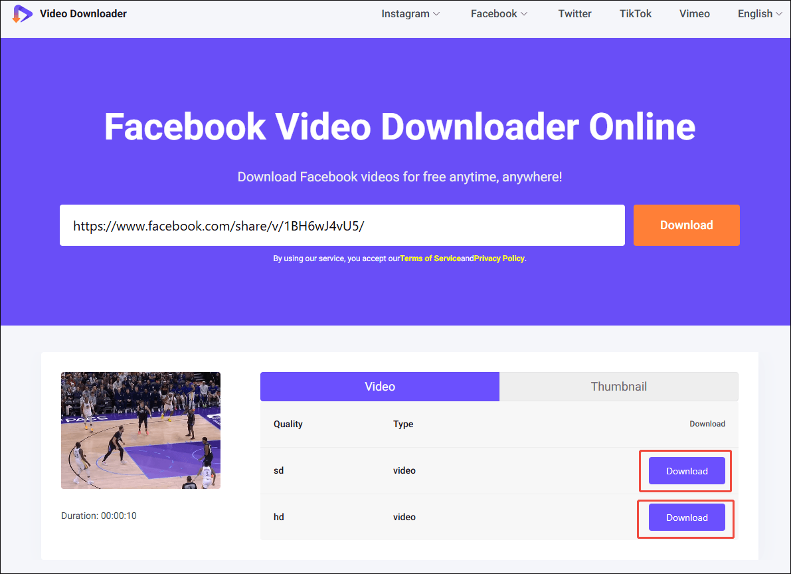Expand the English language dropdown
This screenshot has height=574, width=791.
760,14
